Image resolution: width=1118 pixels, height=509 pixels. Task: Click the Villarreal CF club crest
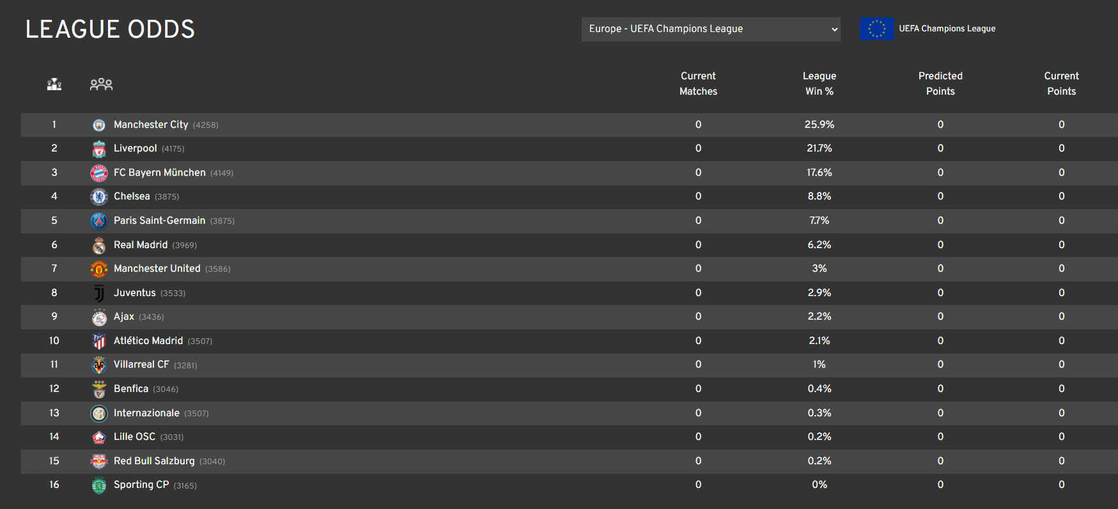pos(98,365)
